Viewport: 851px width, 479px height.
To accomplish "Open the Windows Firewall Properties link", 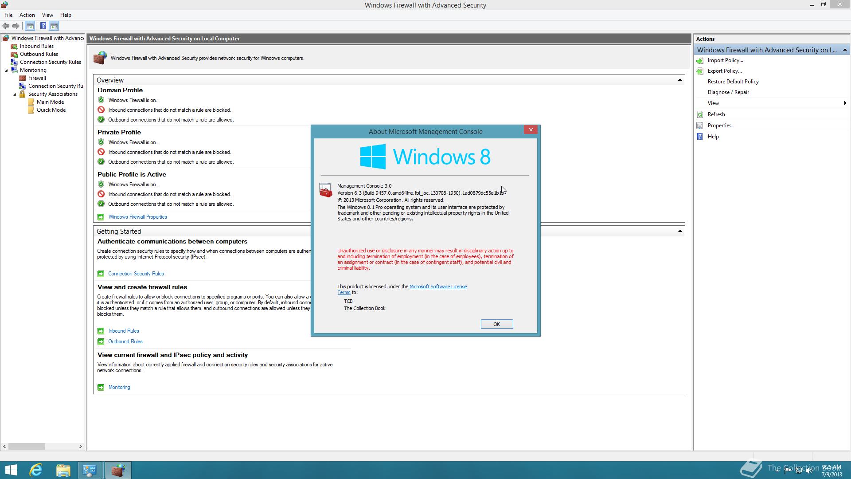I will coord(137,217).
